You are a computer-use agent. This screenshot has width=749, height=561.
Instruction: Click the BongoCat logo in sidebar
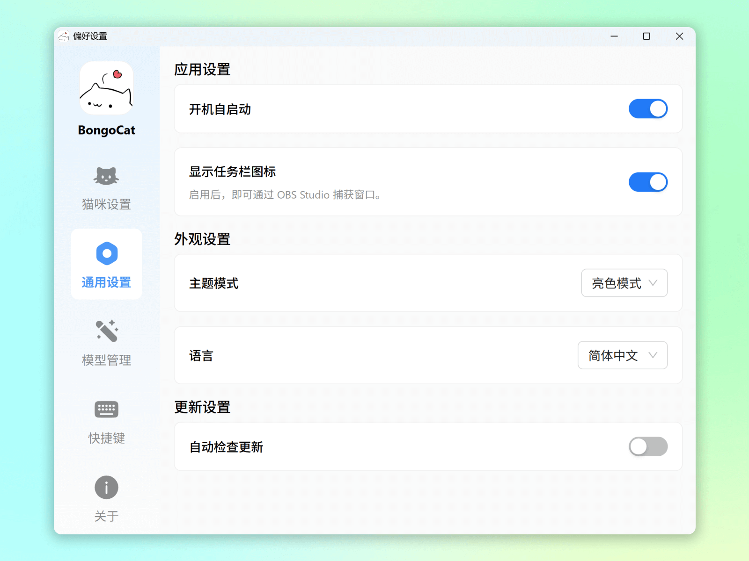click(x=106, y=88)
